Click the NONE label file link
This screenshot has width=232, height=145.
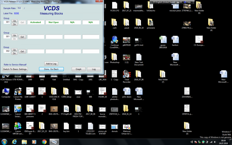(16, 13)
